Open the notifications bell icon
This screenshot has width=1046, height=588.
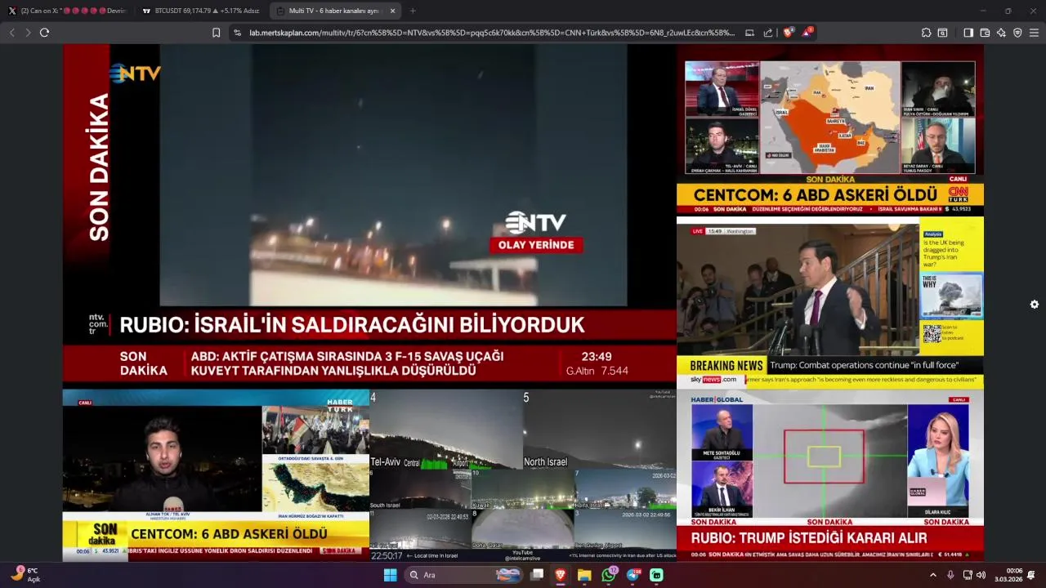[x=1031, y=575]
